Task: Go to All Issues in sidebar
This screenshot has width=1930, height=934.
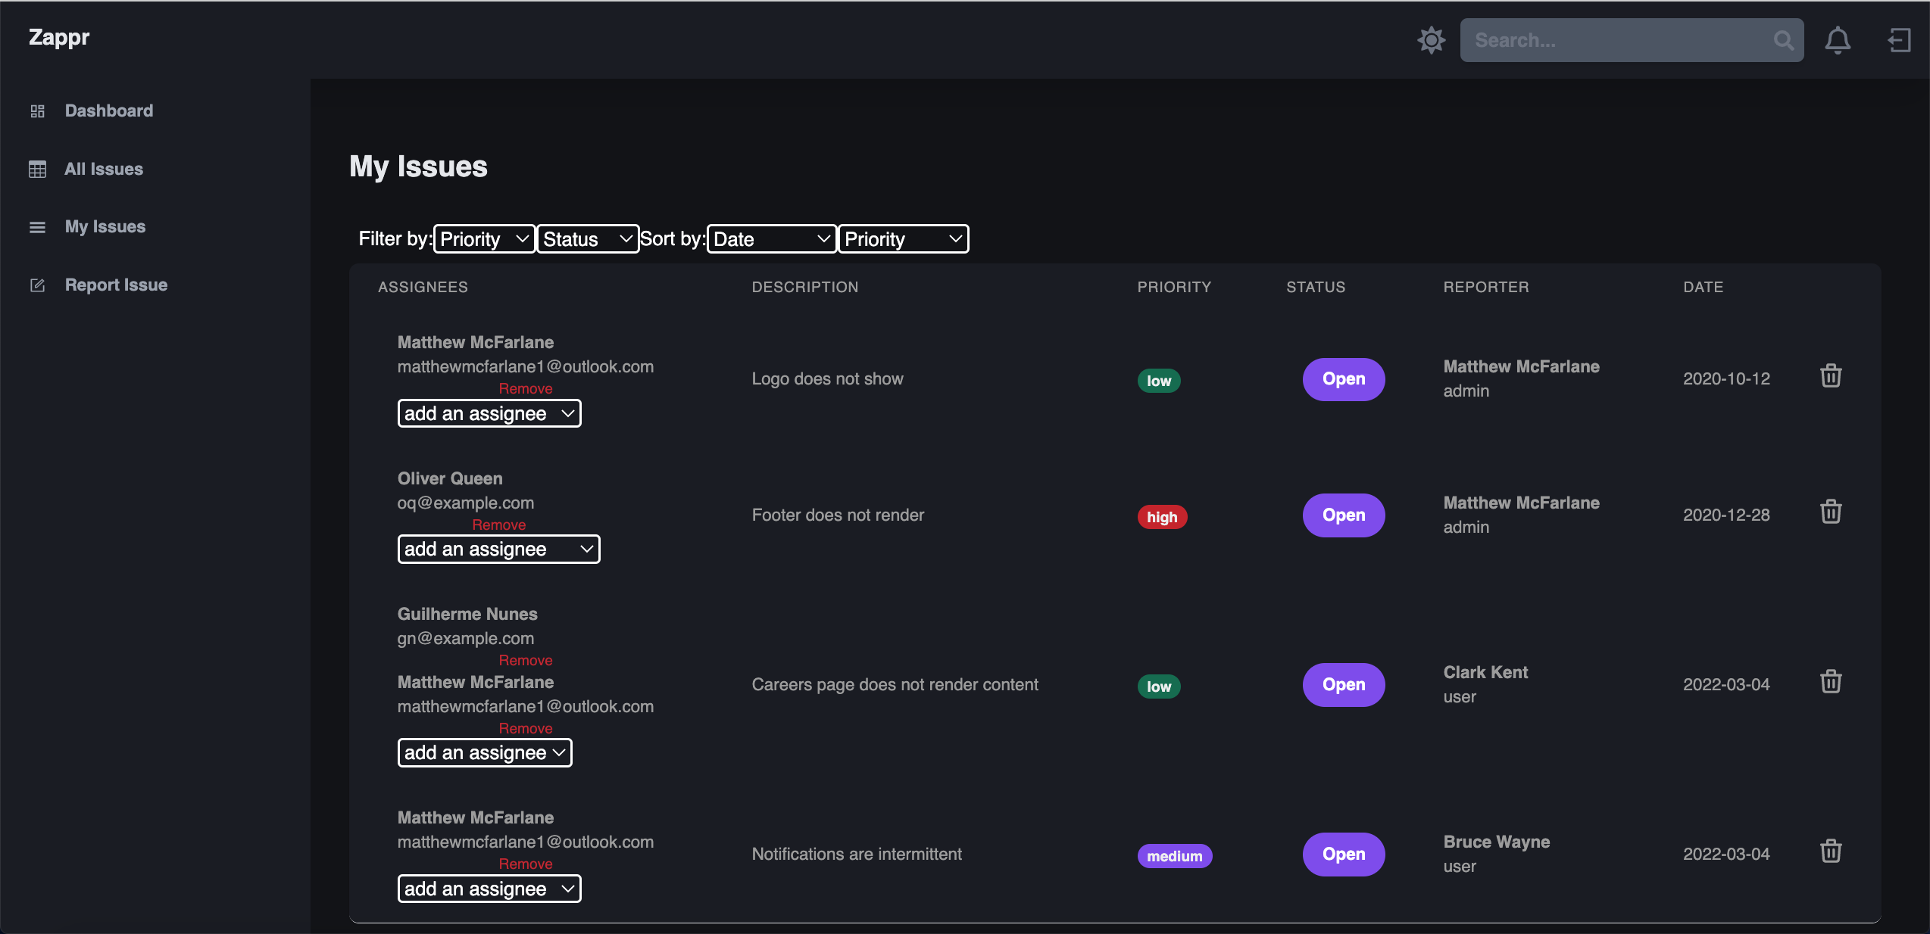Action: (x=104, y=169)
